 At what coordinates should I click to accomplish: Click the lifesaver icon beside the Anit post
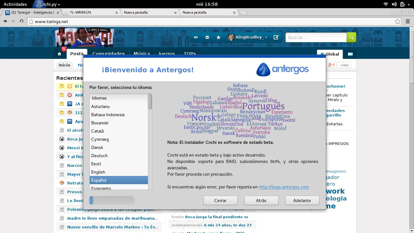[70, 95]
